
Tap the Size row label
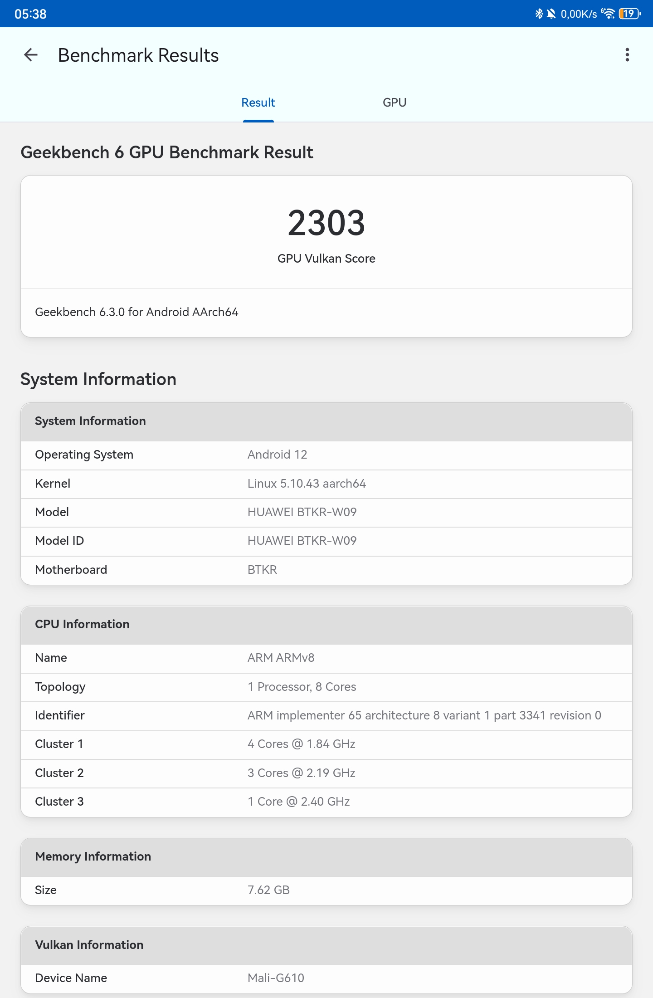pos(46,890)
